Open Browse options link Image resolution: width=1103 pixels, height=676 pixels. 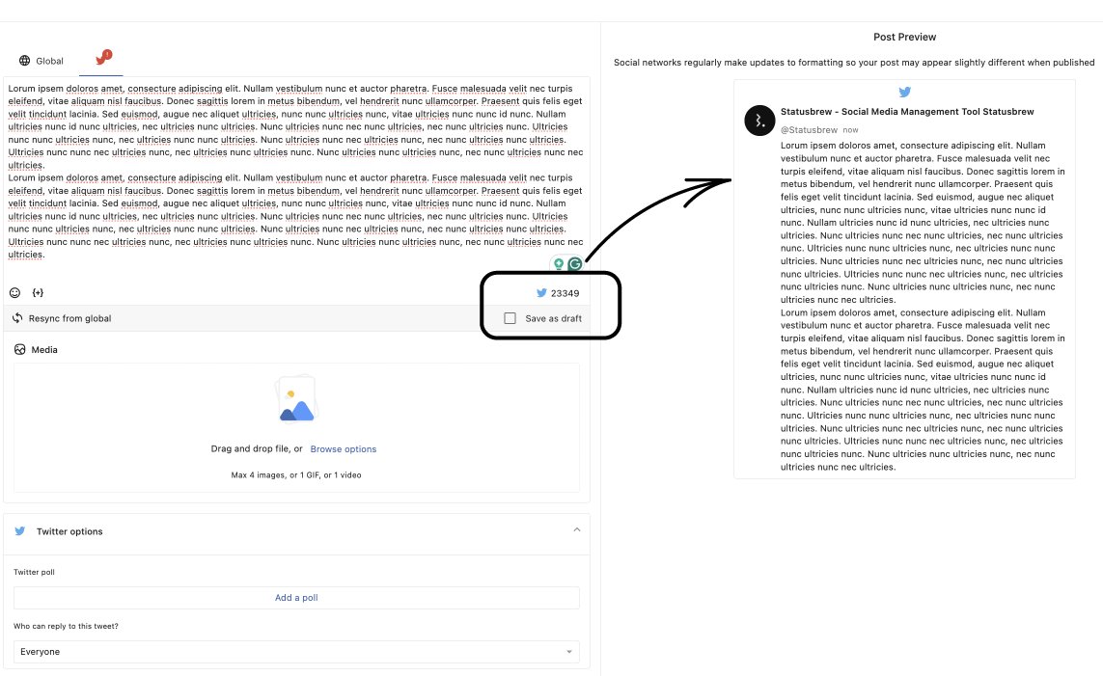pos(344,449)
